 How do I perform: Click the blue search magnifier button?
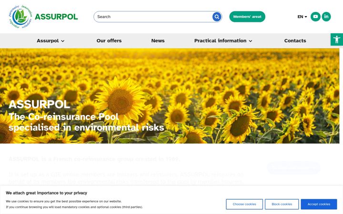217,17
